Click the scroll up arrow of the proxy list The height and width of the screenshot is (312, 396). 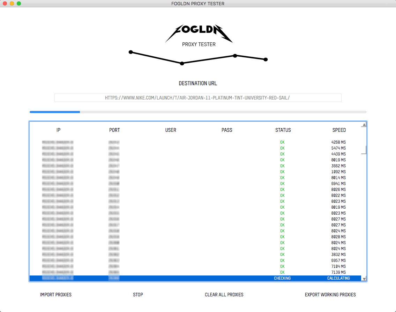364,125
